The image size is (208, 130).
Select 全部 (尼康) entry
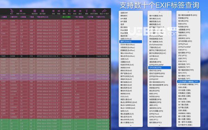point(183,87)
